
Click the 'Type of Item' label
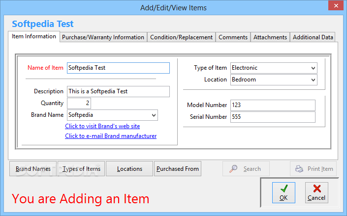(210, 68)
